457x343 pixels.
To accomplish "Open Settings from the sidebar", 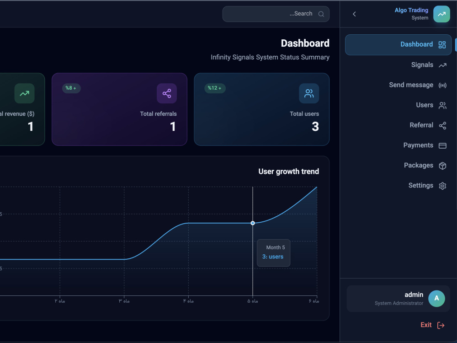I will (427, 186).
